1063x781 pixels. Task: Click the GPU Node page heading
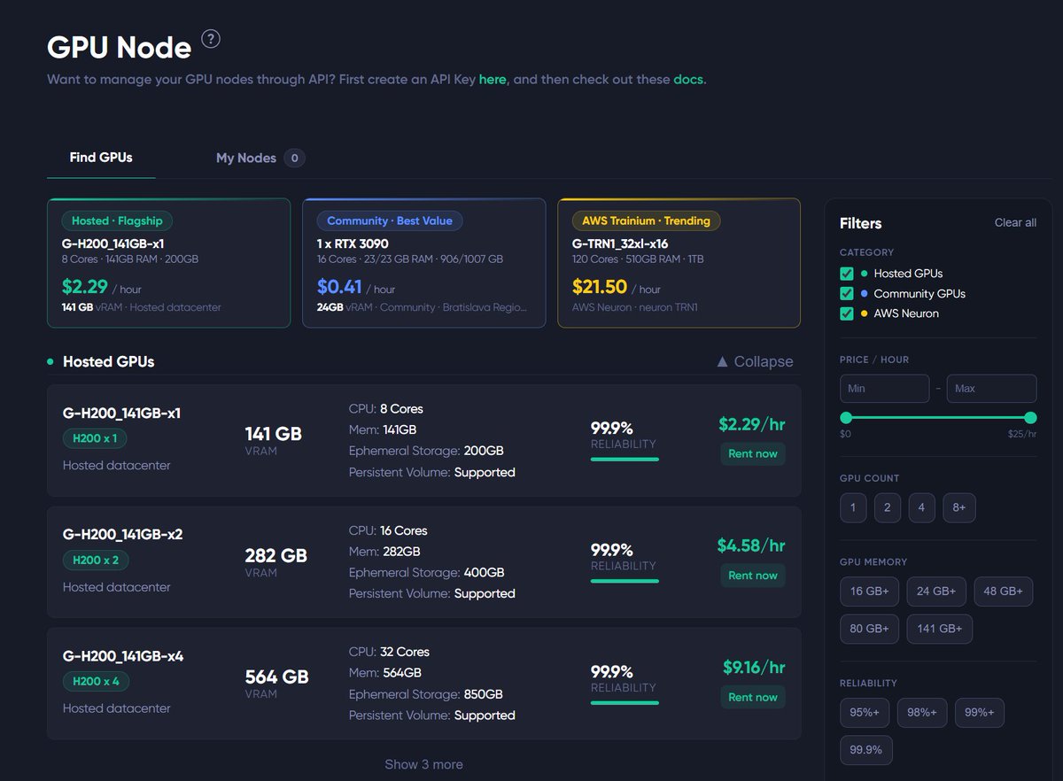pos(119,46)
